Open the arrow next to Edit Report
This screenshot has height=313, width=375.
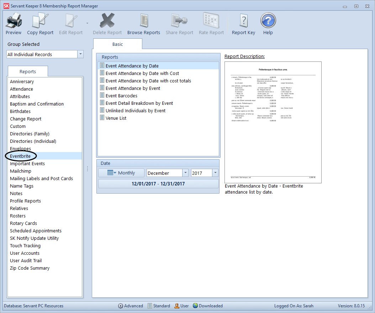click(87, 23)
